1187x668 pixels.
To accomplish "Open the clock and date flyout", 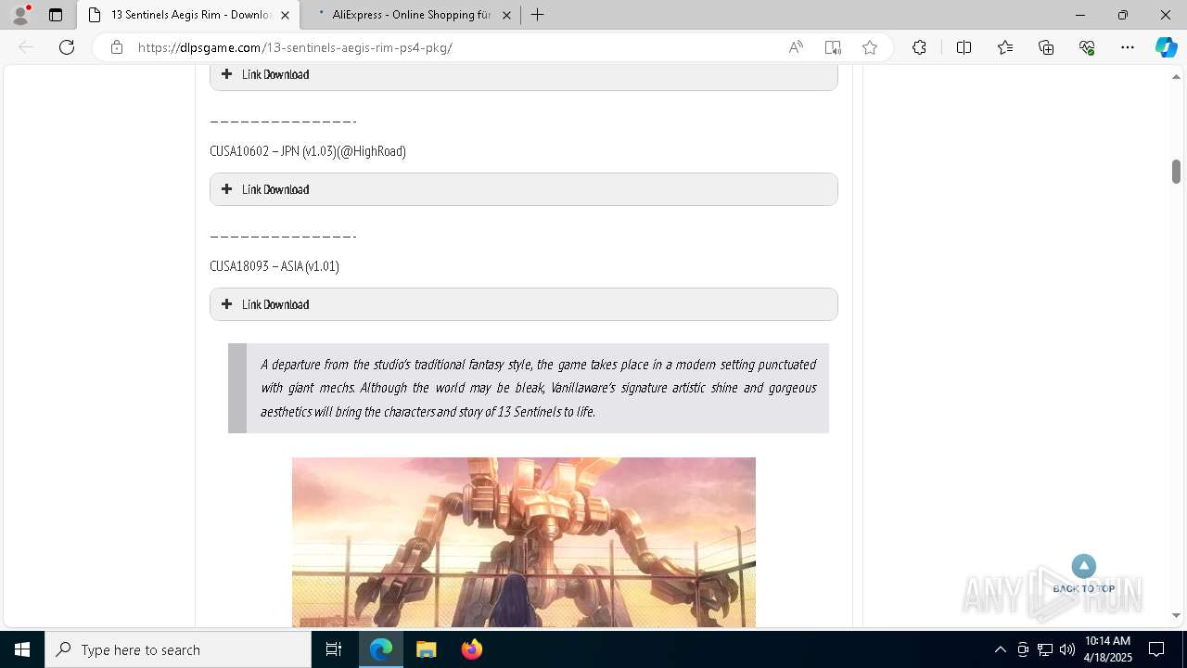I will click(x=1108, y=649).
